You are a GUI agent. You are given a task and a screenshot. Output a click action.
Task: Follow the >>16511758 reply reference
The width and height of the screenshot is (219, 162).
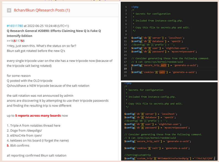(x=16, y=41)
